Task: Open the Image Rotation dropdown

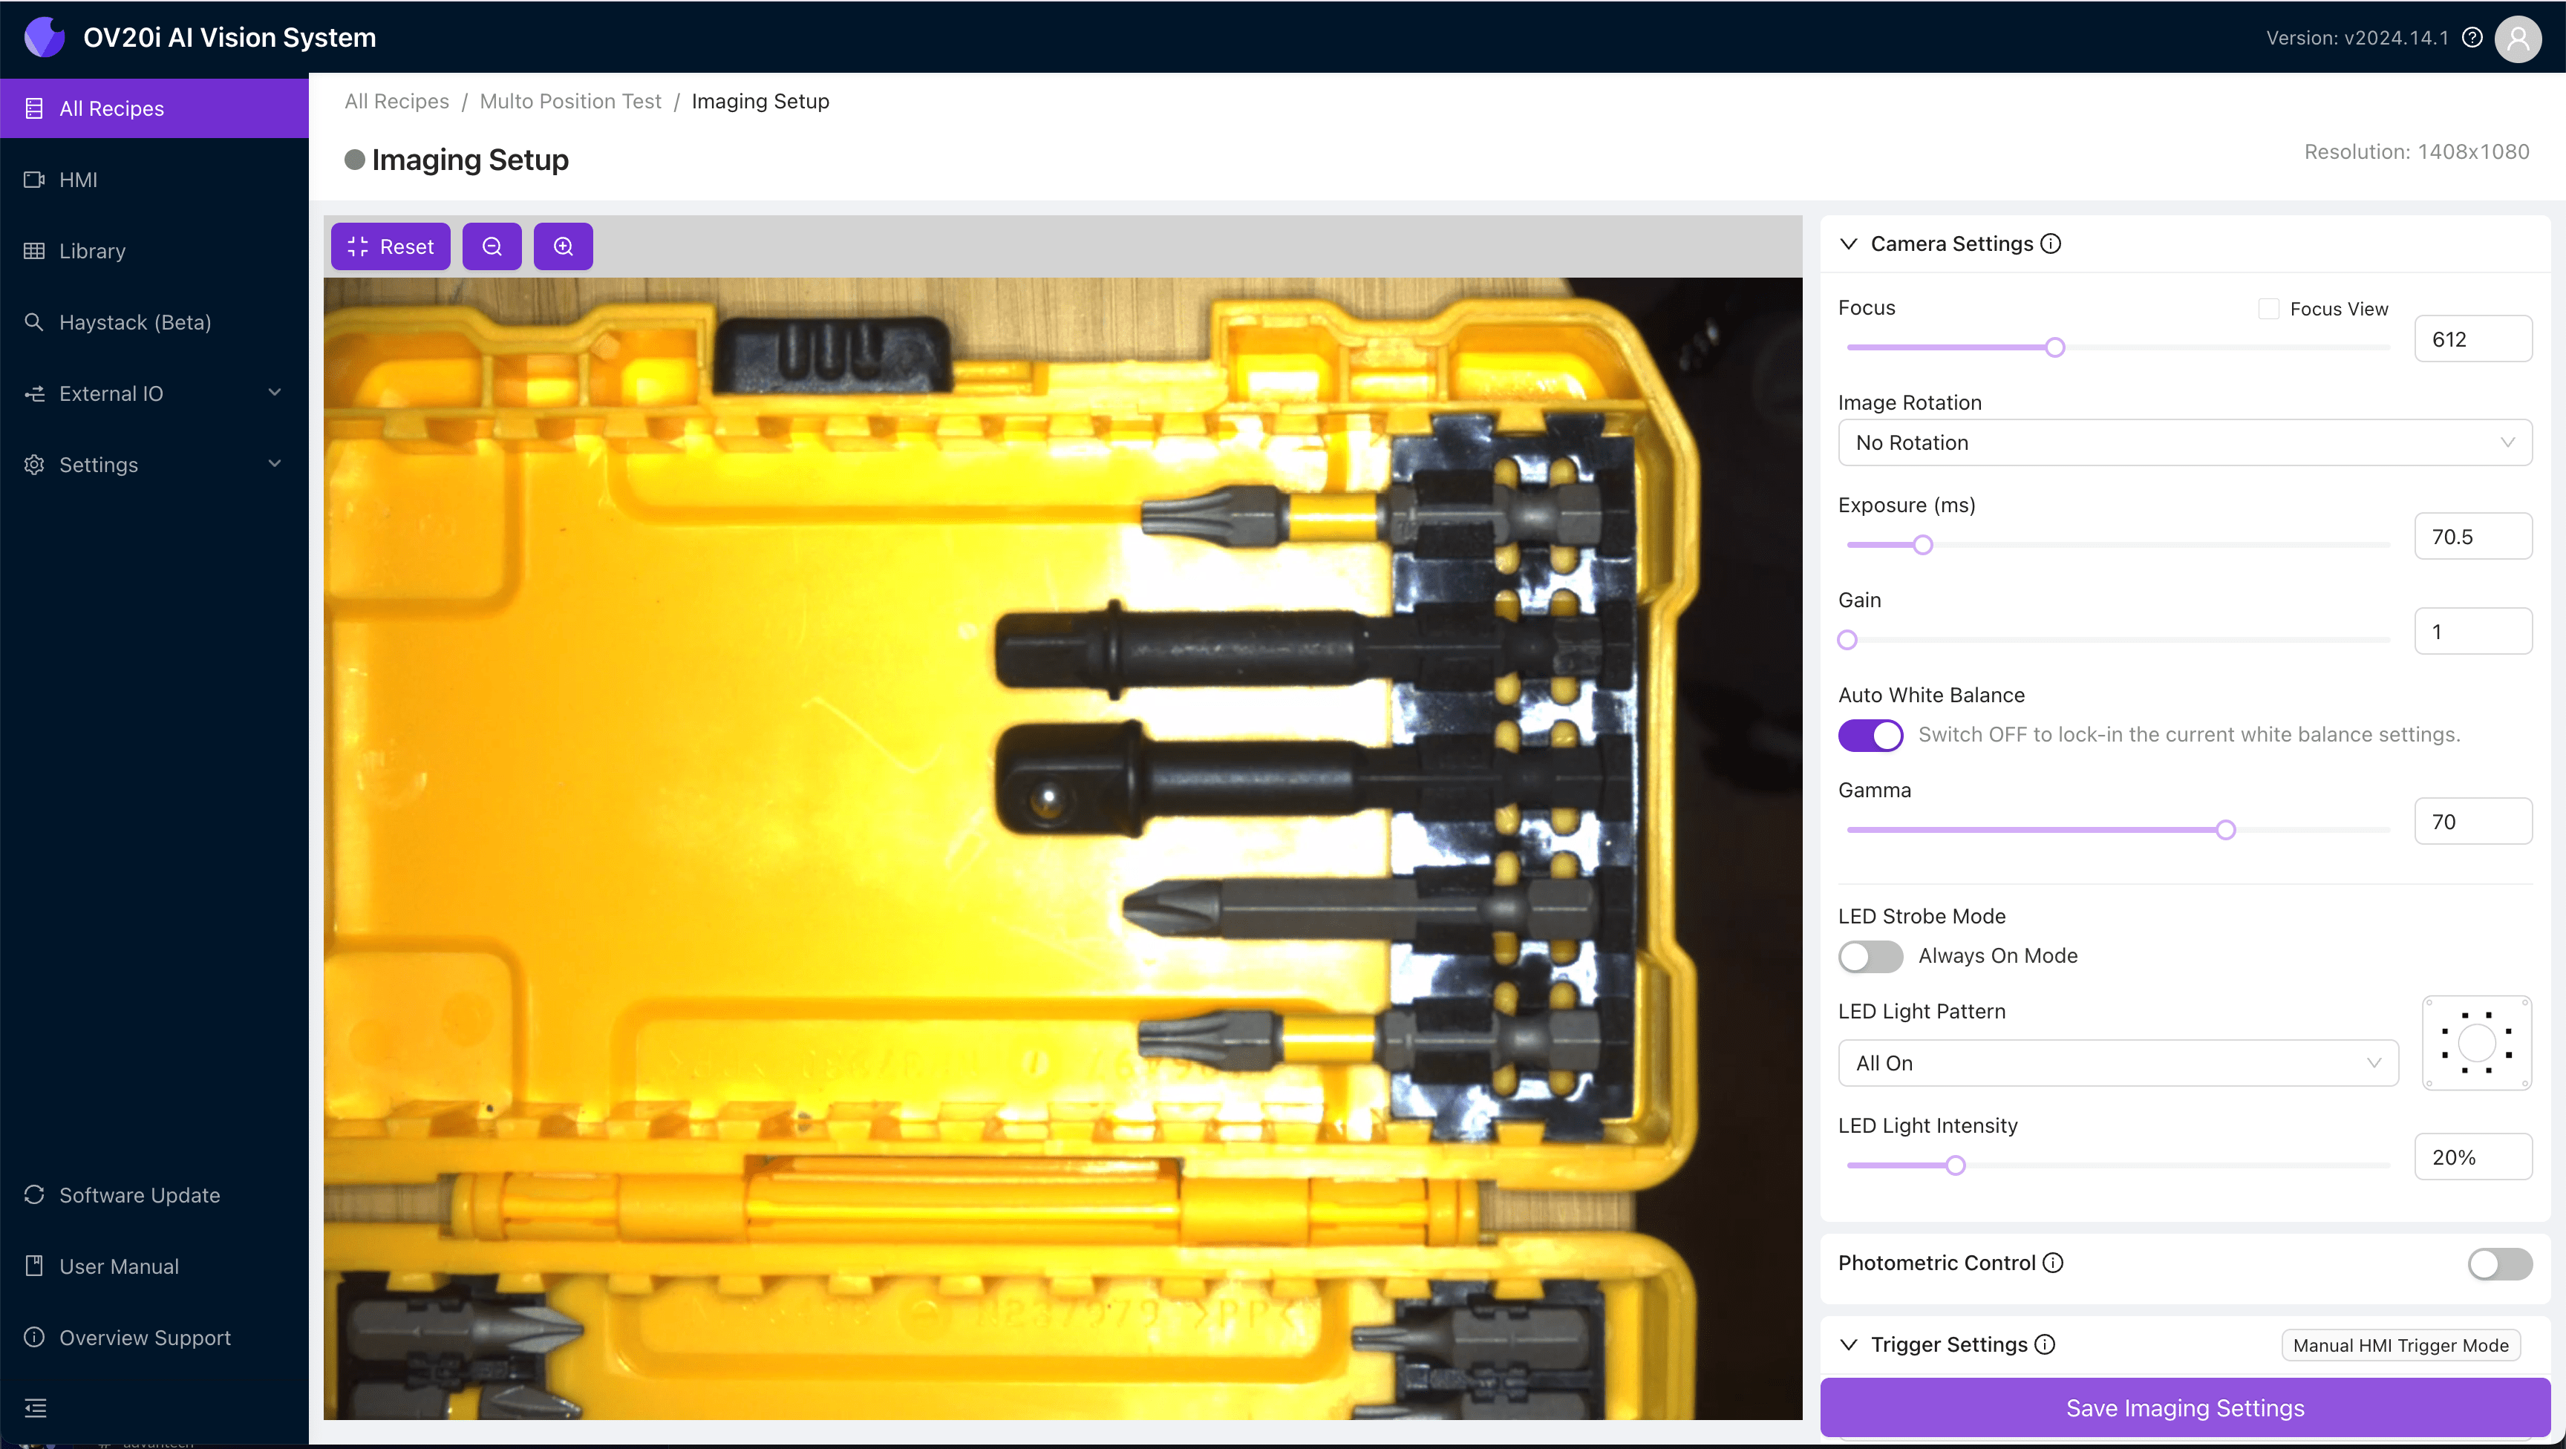Action: [x=2184, y=442]
